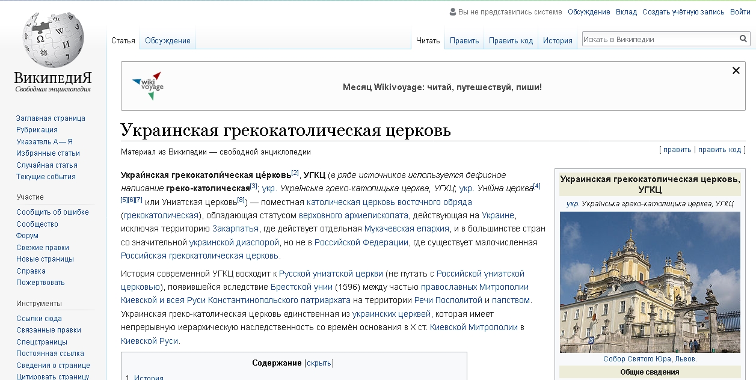The width and height of the screenshot is (756, 380).
Task: Click the Wikipedia globe logo
Action: [52, 40]
